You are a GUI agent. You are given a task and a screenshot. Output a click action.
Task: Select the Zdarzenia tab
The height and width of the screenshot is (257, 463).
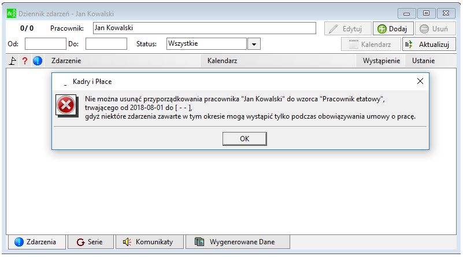(36, 242)
